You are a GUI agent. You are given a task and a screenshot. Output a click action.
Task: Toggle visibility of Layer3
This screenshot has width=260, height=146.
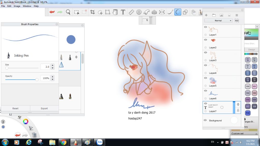[x=205, y=52]
